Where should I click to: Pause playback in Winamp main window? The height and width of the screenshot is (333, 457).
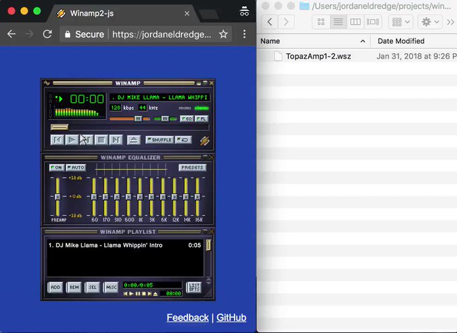tap(87, 140)
